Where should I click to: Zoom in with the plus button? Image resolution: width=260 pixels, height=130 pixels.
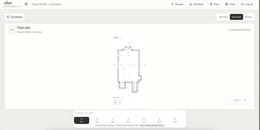tap(245, 100)
